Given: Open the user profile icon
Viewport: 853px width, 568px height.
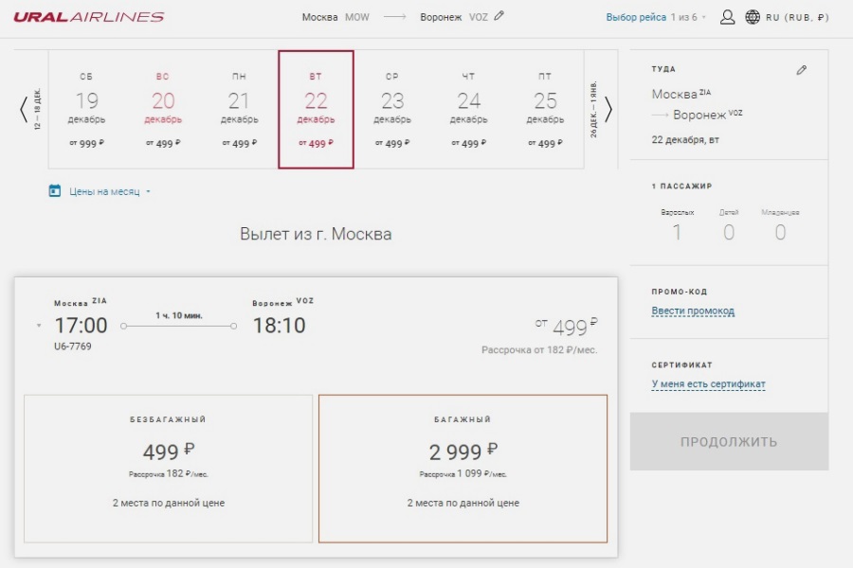Looking at the screenshot, I should (x=727, y=17).
